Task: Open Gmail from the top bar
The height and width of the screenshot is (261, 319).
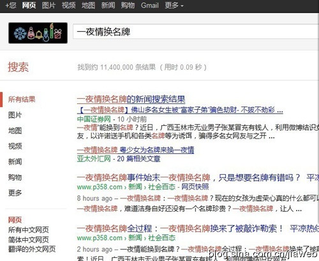Action: (150, 5)
